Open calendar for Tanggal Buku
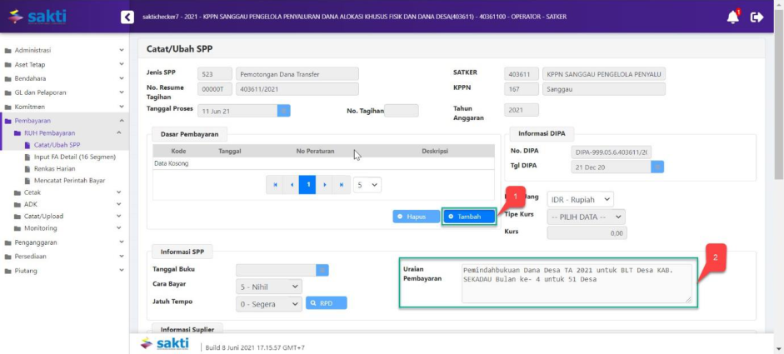 tap(322, 270)
